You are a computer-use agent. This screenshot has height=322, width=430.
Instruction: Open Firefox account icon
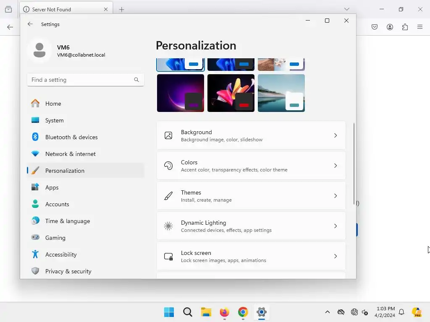tap(390, 27)
